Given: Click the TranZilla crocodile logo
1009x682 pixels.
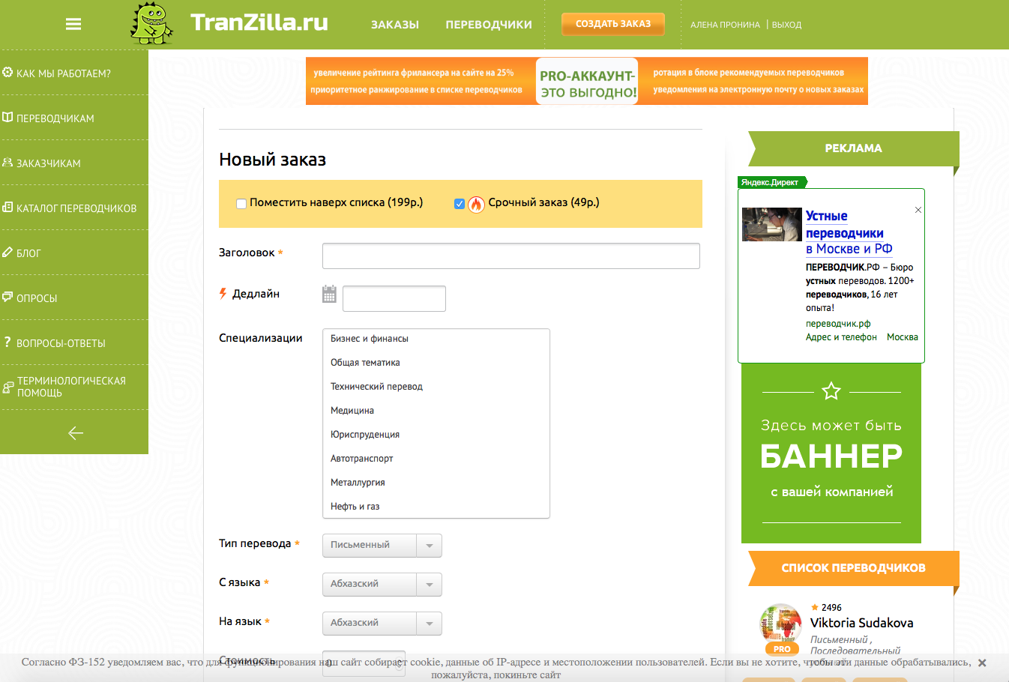Looking at the screenshot, I should [152, 23].
